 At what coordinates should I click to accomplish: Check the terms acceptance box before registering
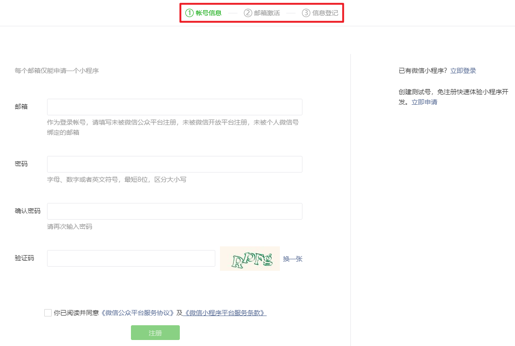47,312
